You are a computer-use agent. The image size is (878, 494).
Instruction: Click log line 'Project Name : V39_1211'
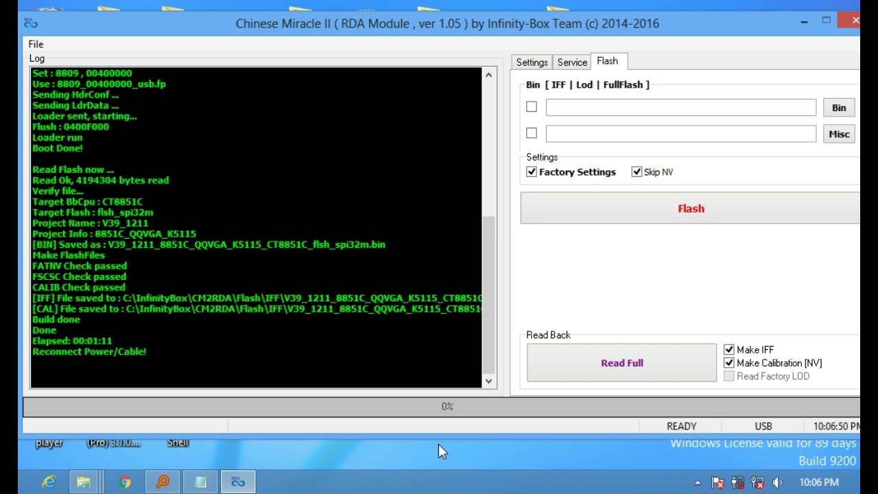tap(90, 223)
